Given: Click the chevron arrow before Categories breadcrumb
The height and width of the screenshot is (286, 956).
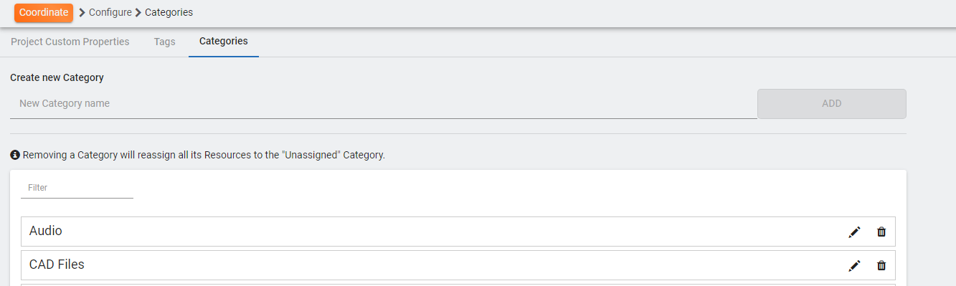Looking at the screenshot, I should pyautogui.click(x=138, y=12).
